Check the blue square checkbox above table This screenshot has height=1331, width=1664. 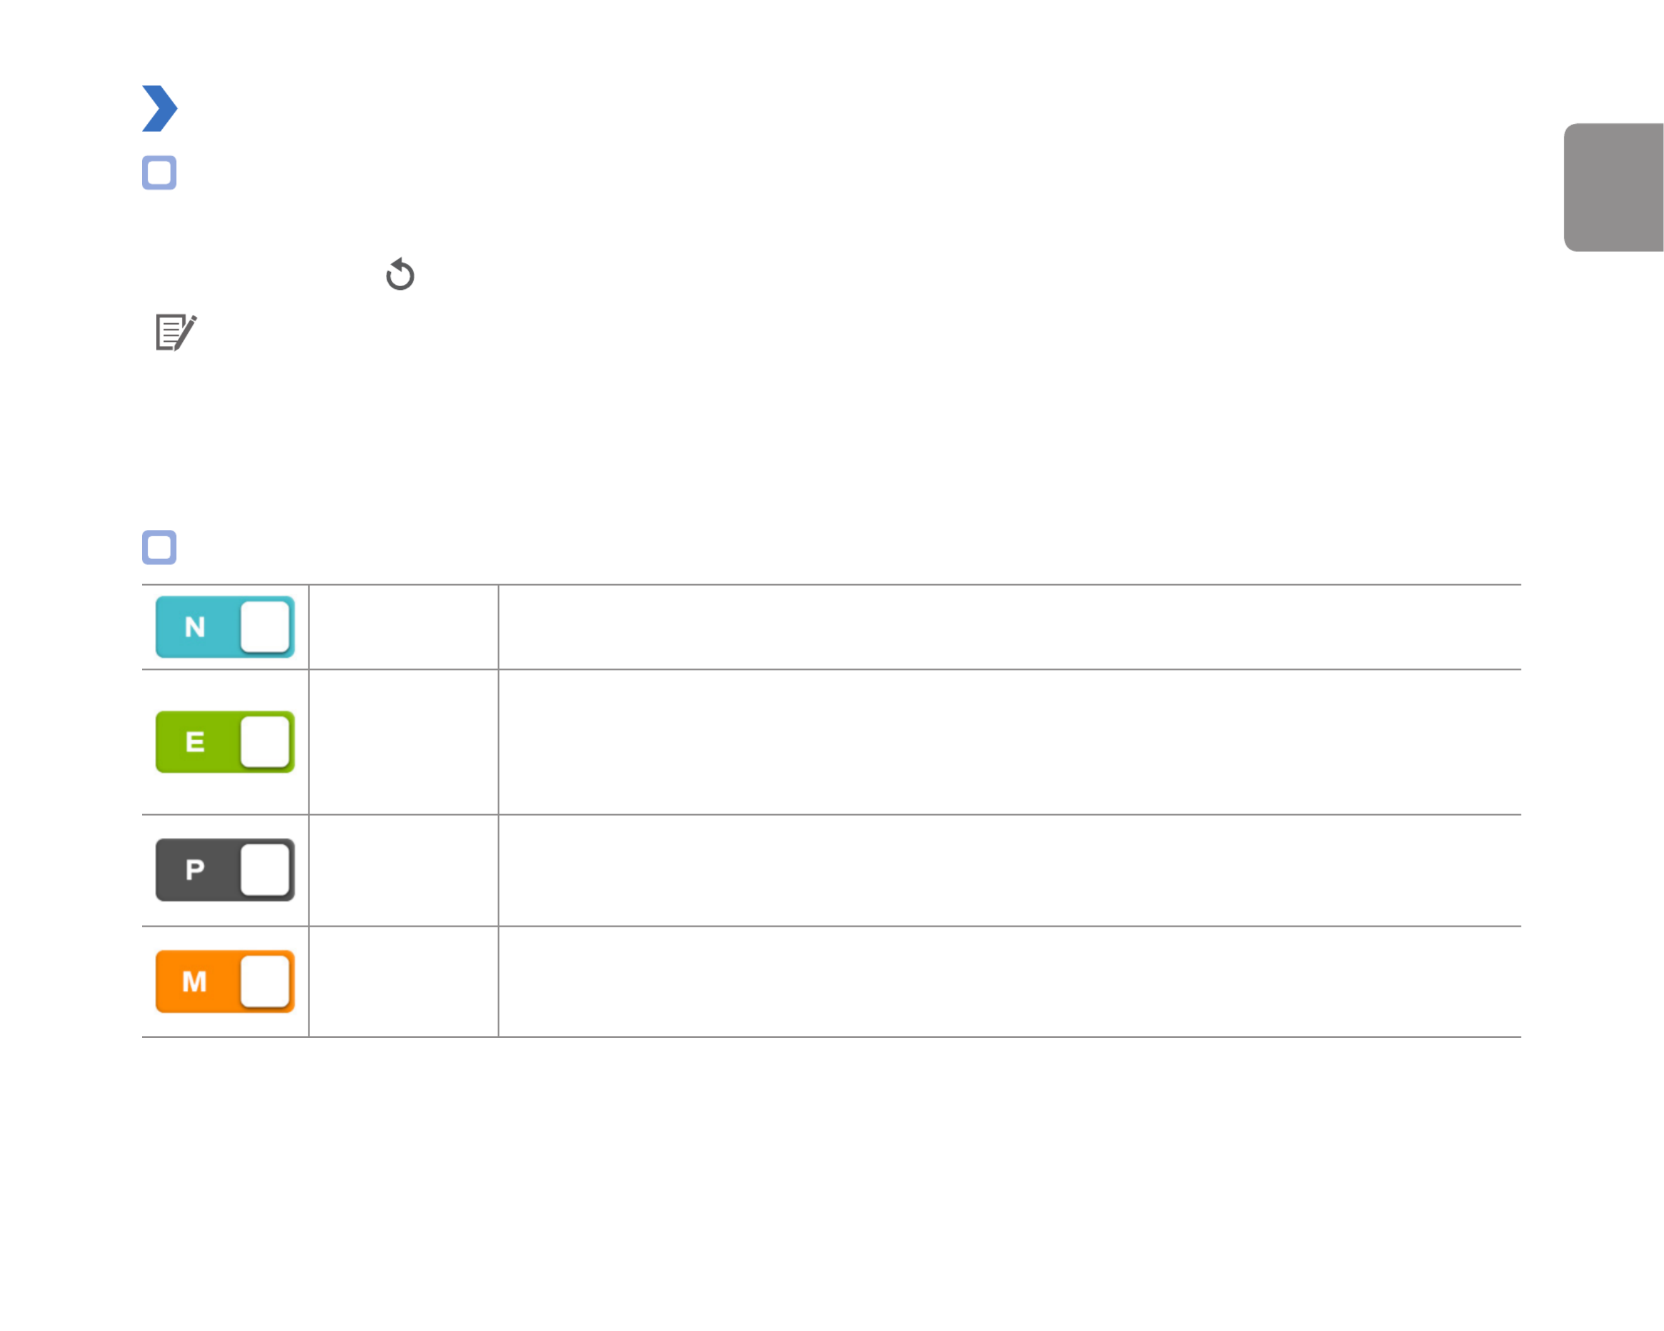(159, 548)
